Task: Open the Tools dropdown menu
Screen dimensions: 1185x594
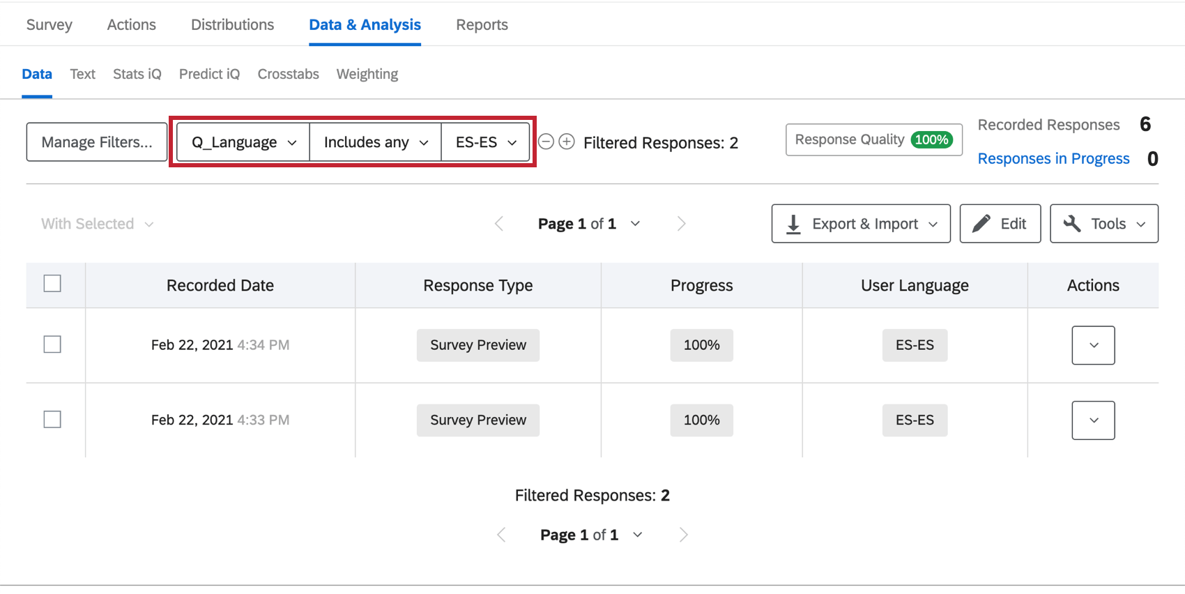Action: [x=1104, y=224]
